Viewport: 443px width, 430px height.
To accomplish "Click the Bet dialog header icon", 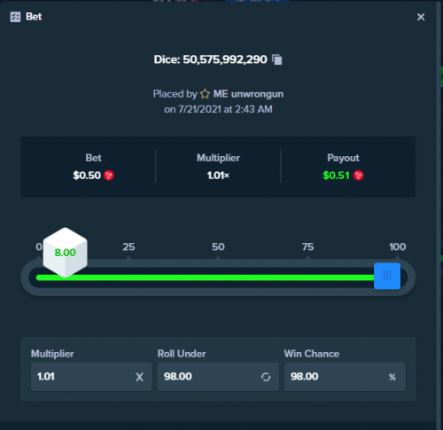I will 15,17.
